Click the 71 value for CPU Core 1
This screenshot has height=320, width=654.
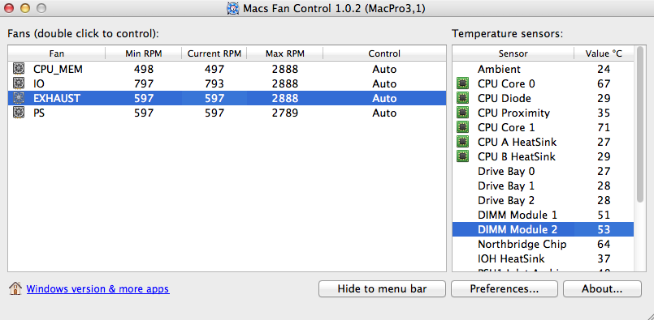[604, 127]
